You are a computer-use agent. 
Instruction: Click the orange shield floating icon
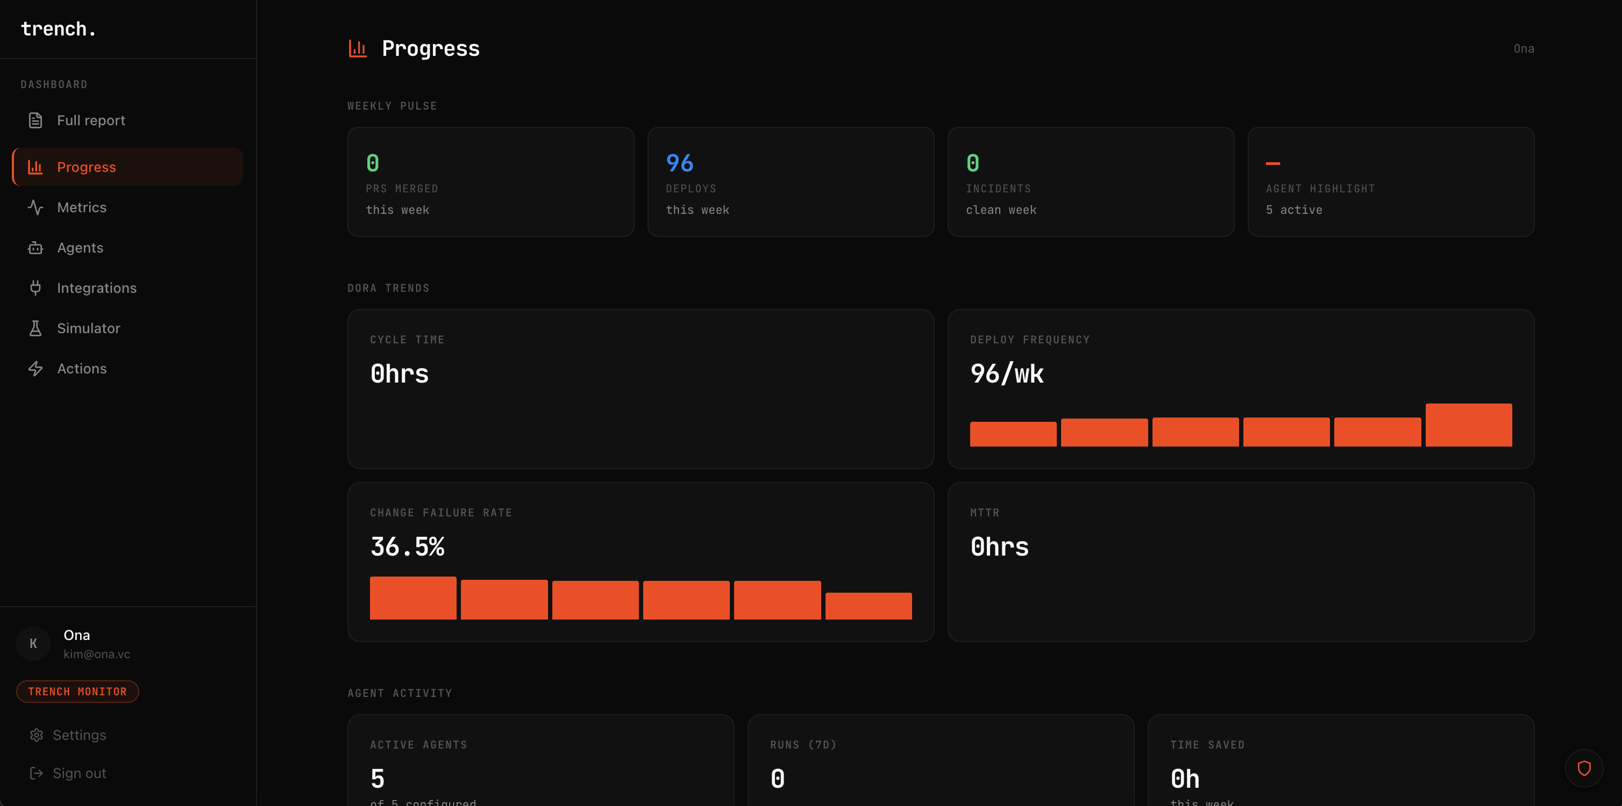(x=1584, y=768)
